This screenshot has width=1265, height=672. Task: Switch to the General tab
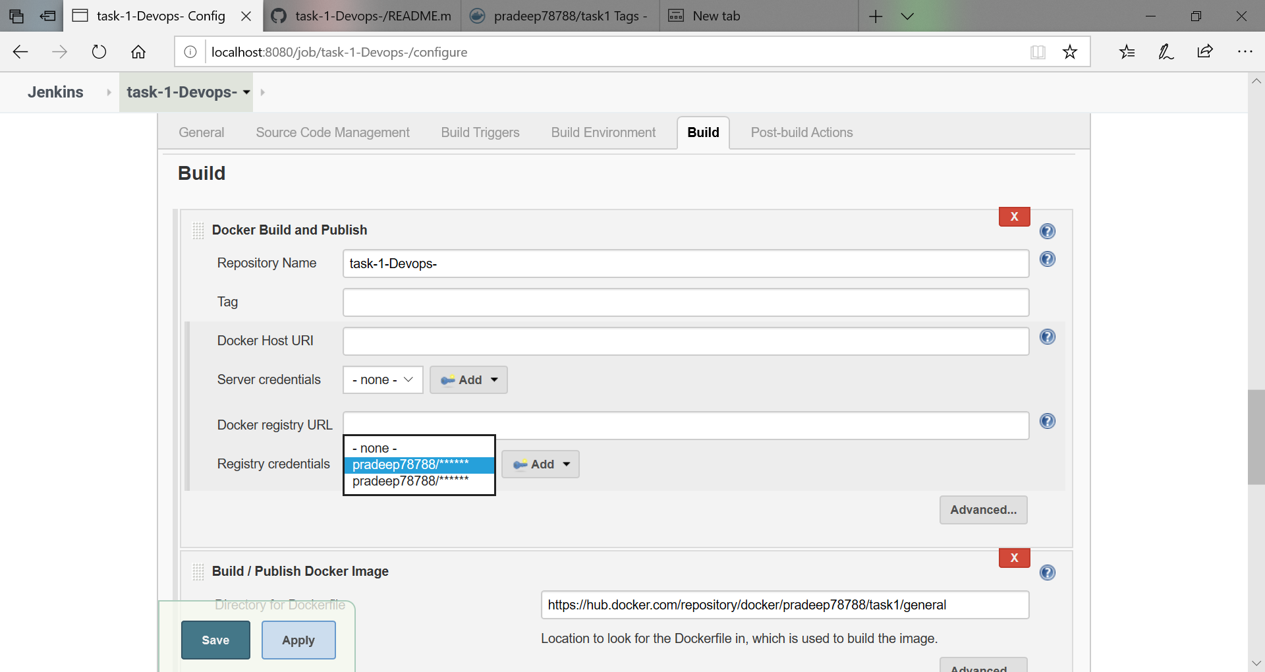[x=202, y=132]
